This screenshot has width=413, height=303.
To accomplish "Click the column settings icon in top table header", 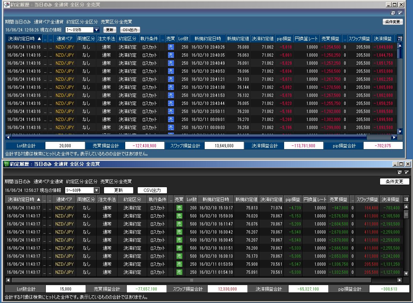I will click(x=400, y=39).
